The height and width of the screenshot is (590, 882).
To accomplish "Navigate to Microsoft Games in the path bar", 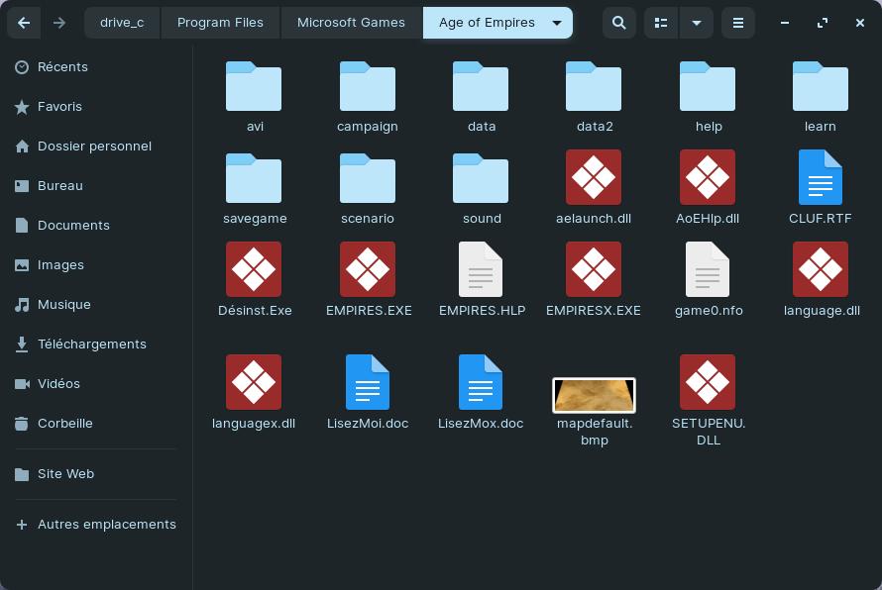I will click(x=351, y=23).
